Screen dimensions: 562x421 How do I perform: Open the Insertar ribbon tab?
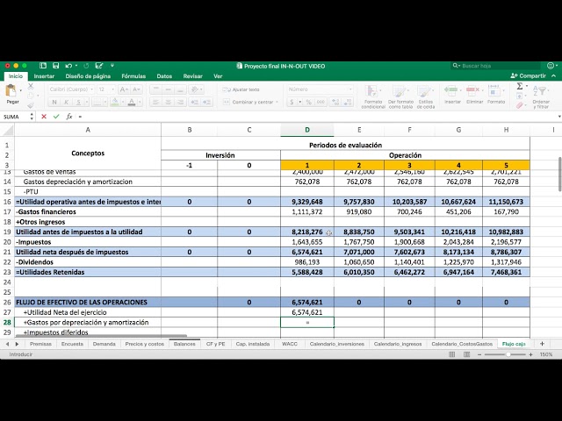[44, 76]
